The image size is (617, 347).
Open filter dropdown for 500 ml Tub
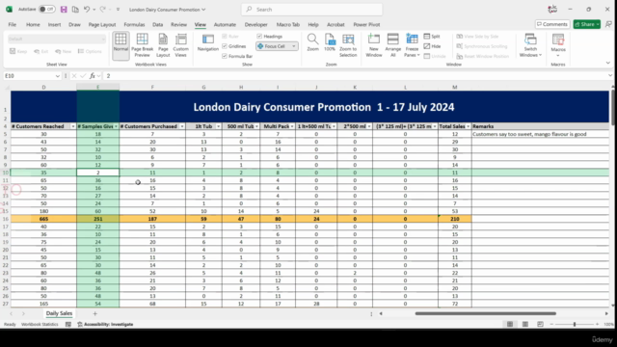[256, 126]
